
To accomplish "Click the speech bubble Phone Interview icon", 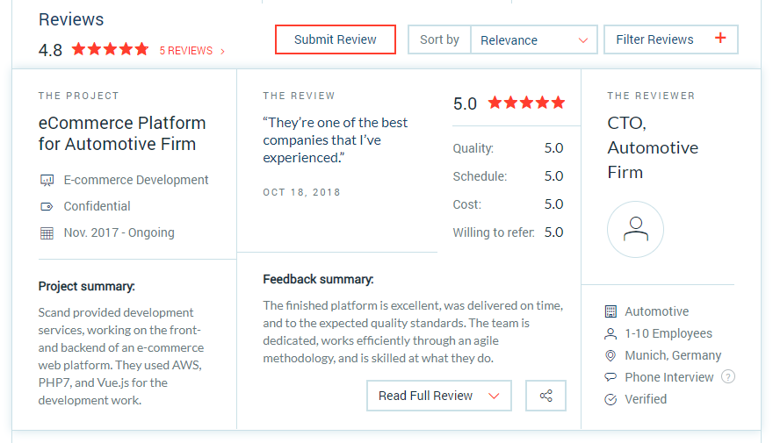I will point(610,377).
